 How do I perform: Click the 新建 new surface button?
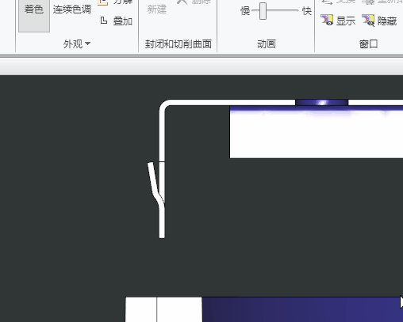[157, 9]
